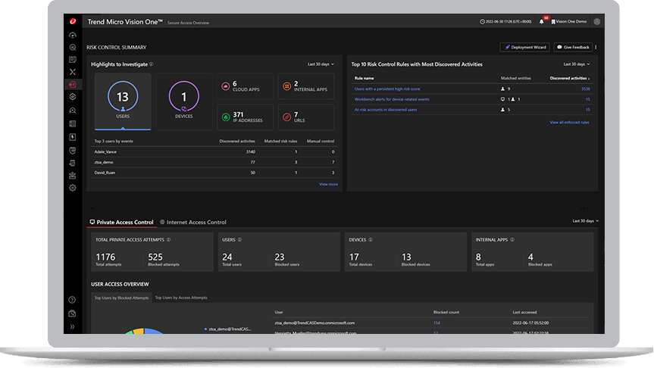Image resolution: width=654 pixels, height=368 pixels.
Task: Select the 13 Users highlight card
Action: (123, 101)
